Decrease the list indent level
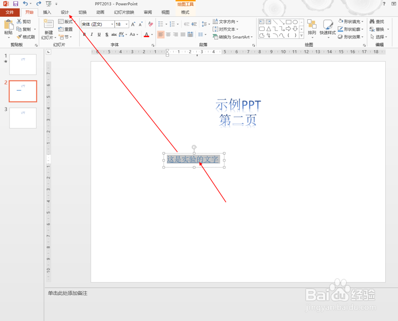Viewport: 398px width, 321px height. pos(187,24)
